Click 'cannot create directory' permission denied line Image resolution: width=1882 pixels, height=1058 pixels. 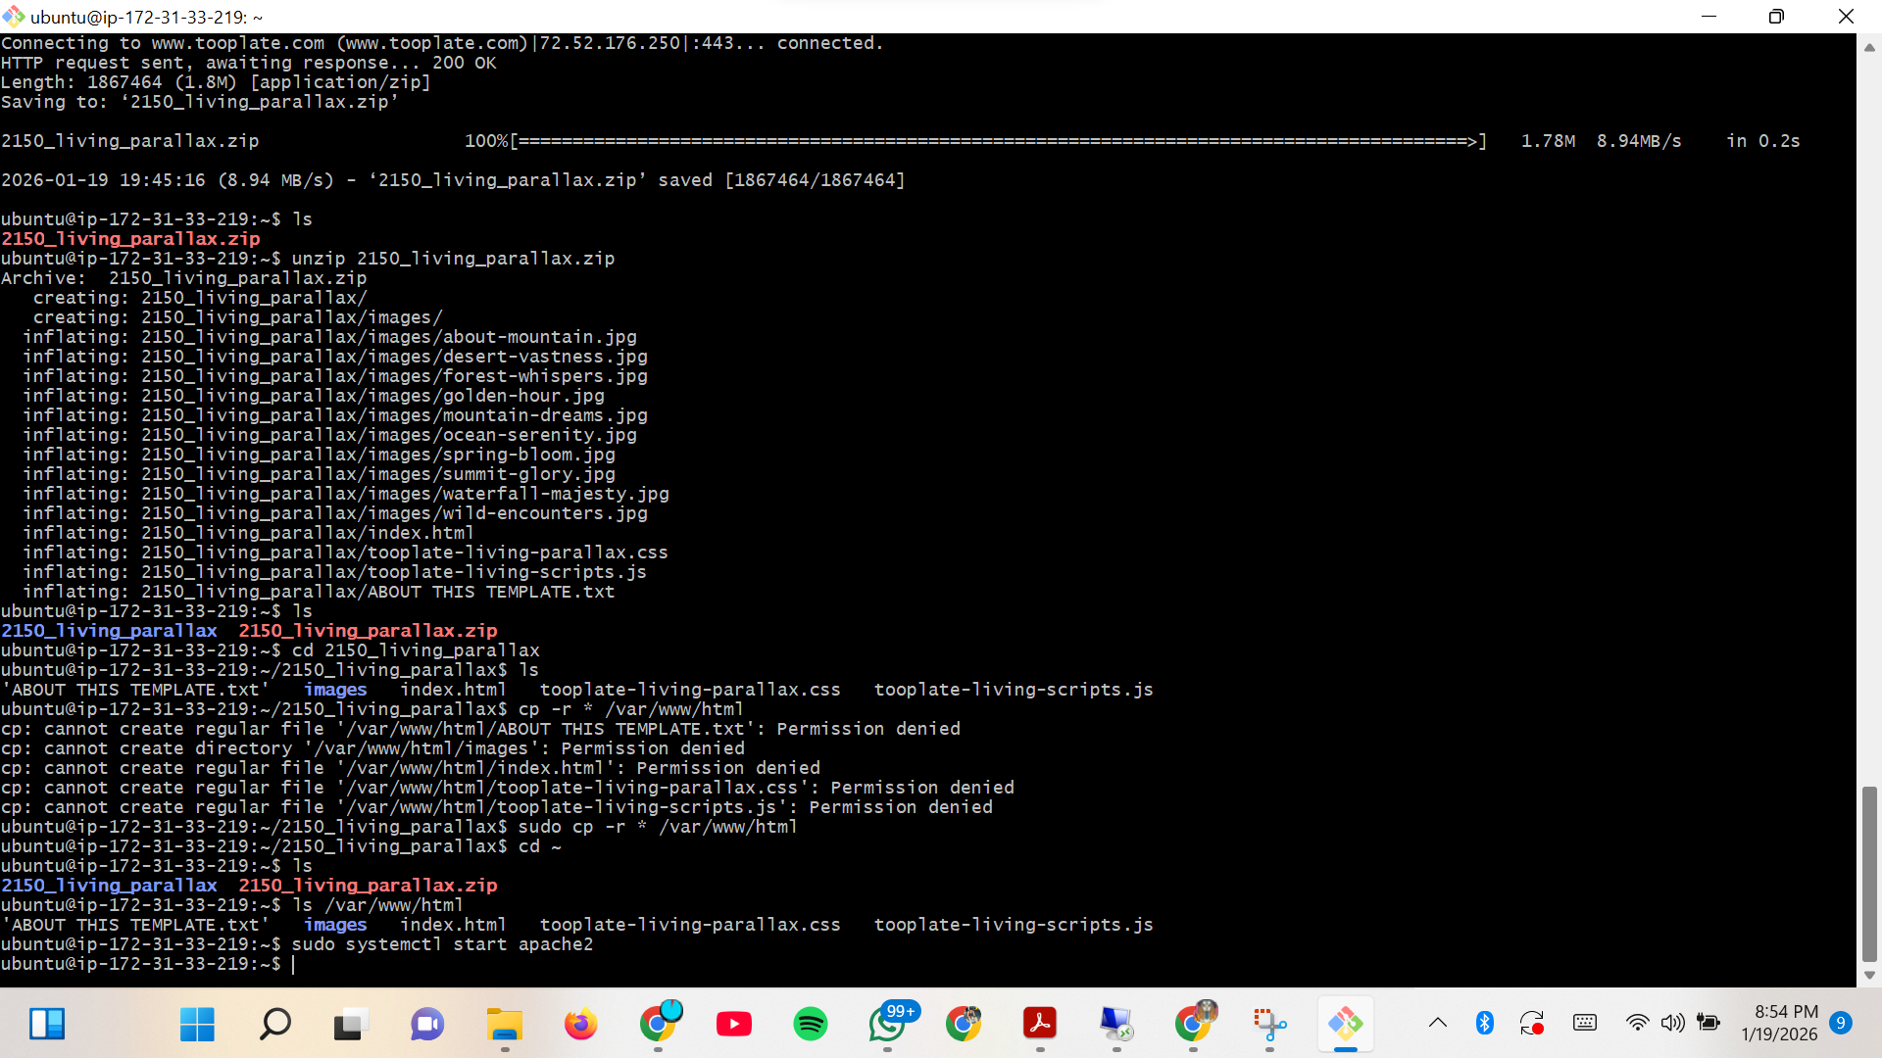point(373,748)
